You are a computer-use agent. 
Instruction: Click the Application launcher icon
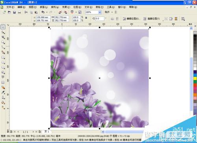72,12
